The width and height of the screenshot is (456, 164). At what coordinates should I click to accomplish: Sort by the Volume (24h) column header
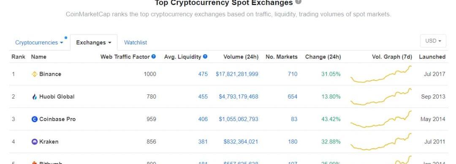(241, 56)
